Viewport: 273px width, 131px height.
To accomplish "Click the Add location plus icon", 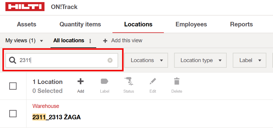I will (81, 81).
